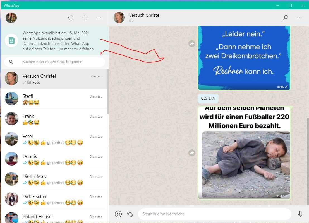Viewport: 309px width, 223px height.
Task: Open your own profile picture
Action: (x=11, y=18)
